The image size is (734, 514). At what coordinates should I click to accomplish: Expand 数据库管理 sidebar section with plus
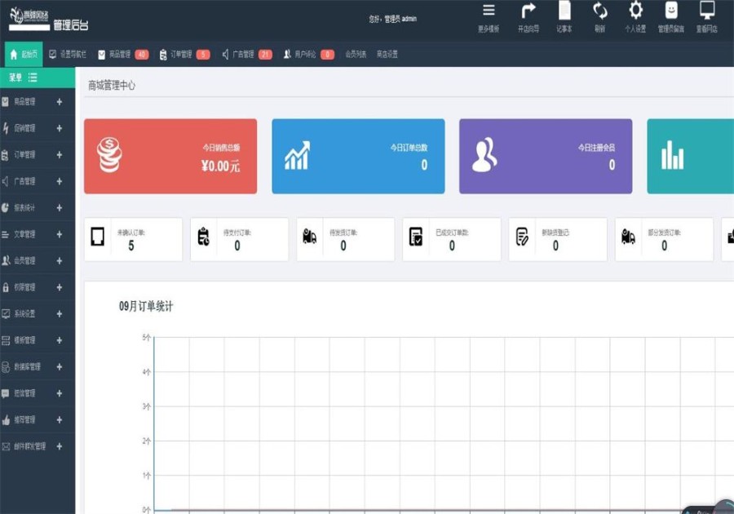[x=60, y=366]
